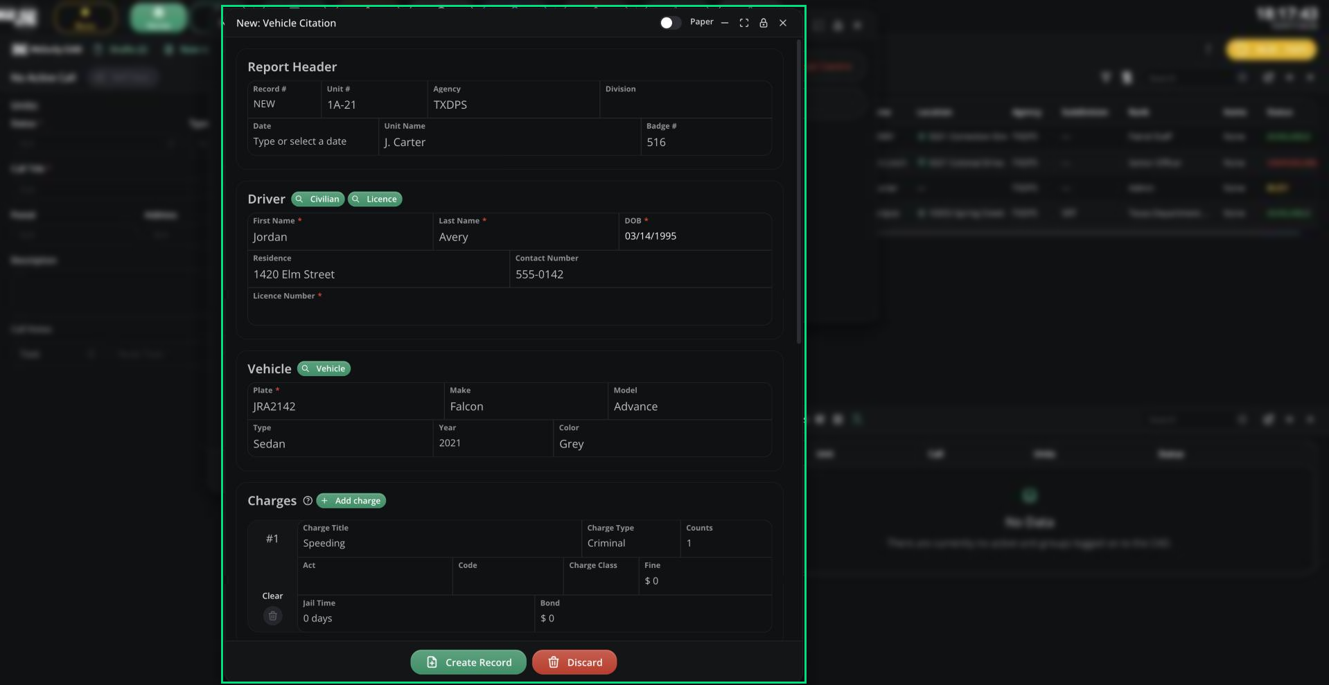
Task: Open Charges help icon
Action: [308, 501]
